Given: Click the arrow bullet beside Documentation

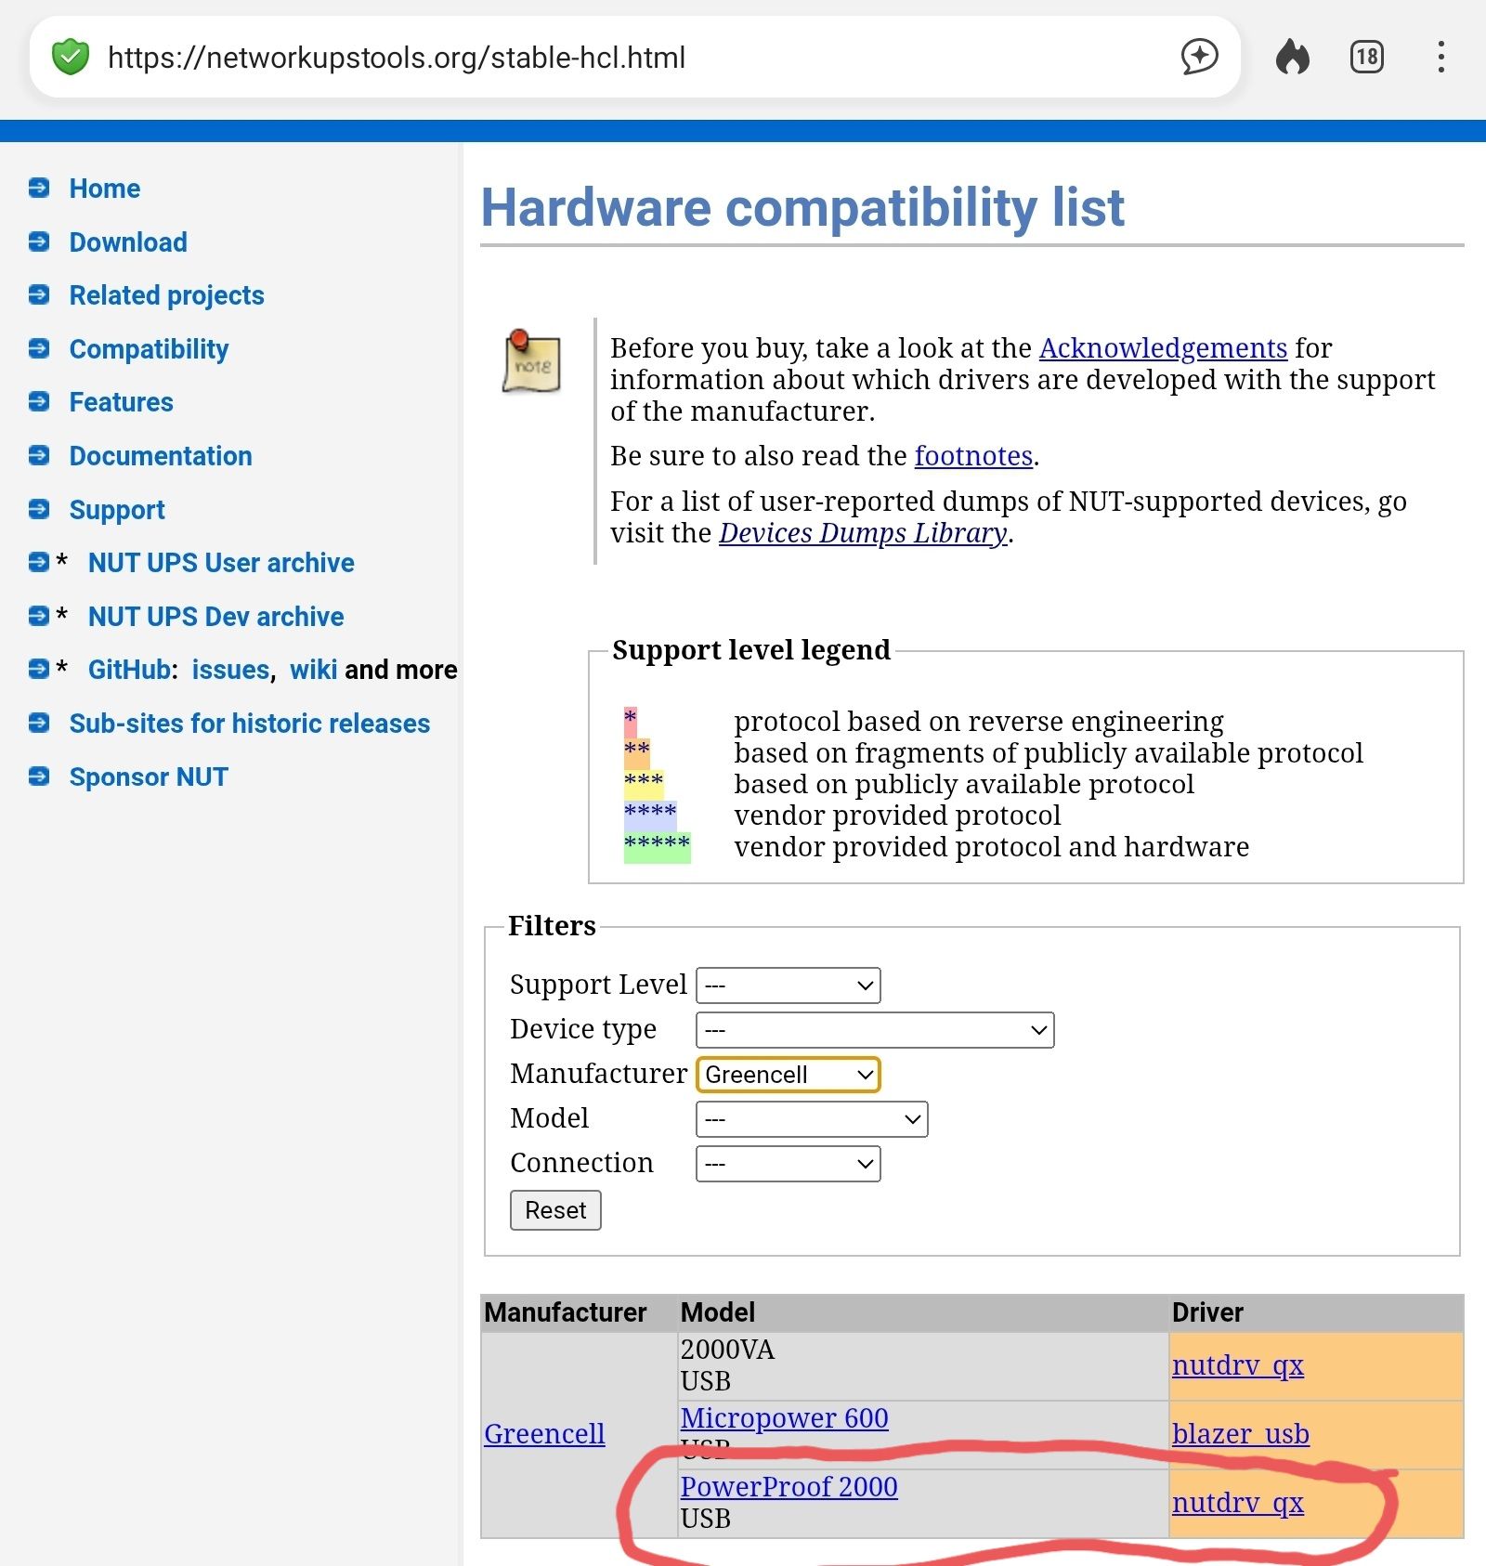Looking at the screenshot, I should pyautogui.click(x=39, y=455).
